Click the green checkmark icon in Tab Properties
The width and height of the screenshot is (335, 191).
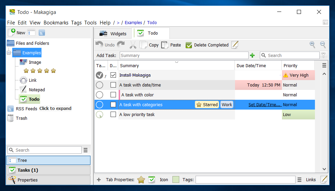click(x=152, y=180)
